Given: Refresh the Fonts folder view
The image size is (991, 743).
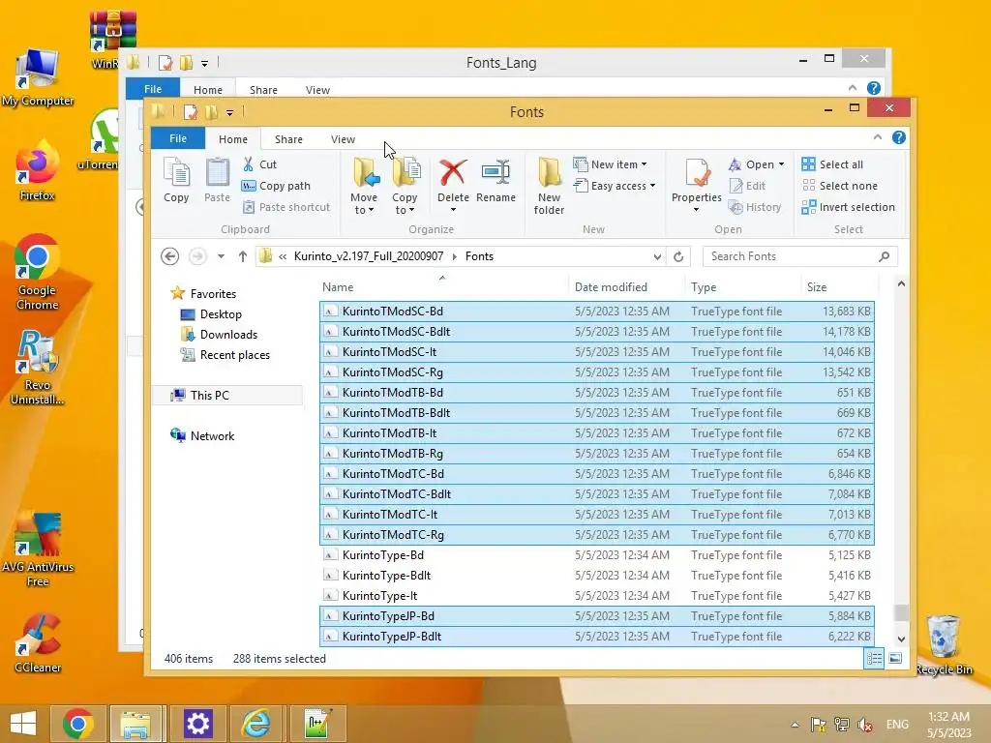Looking at the screenshot, I should (x=678, y=256).
